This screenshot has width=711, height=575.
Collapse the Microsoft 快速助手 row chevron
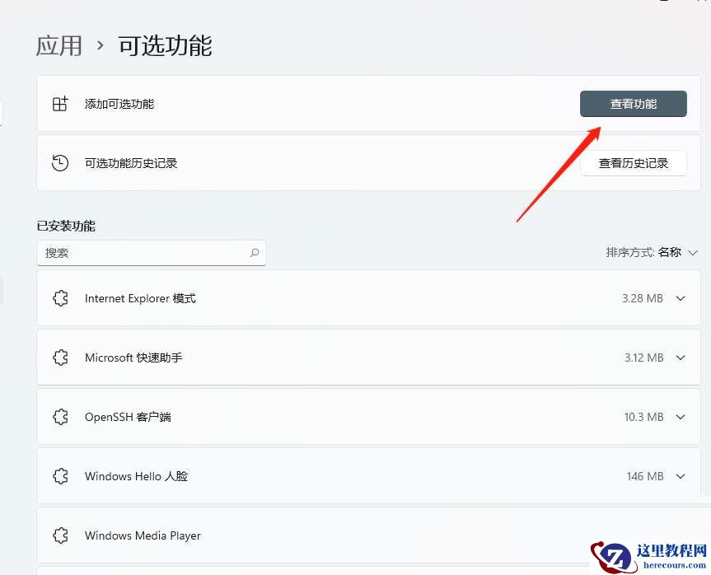pyautogui.click(x=681, y=357)
